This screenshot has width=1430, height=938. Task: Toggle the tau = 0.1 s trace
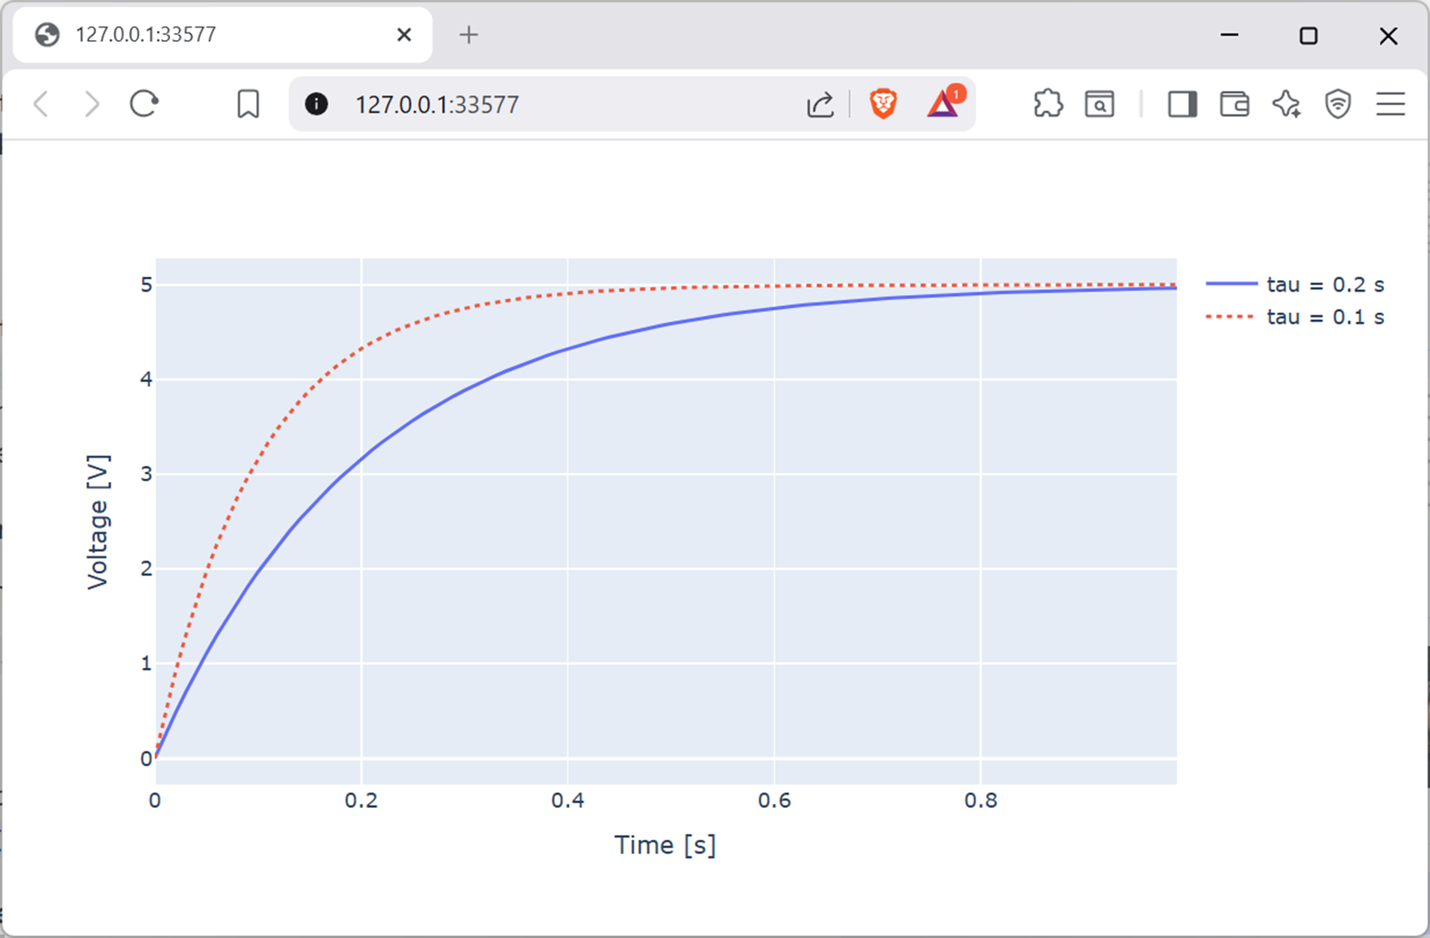[x=1324, y=317]
